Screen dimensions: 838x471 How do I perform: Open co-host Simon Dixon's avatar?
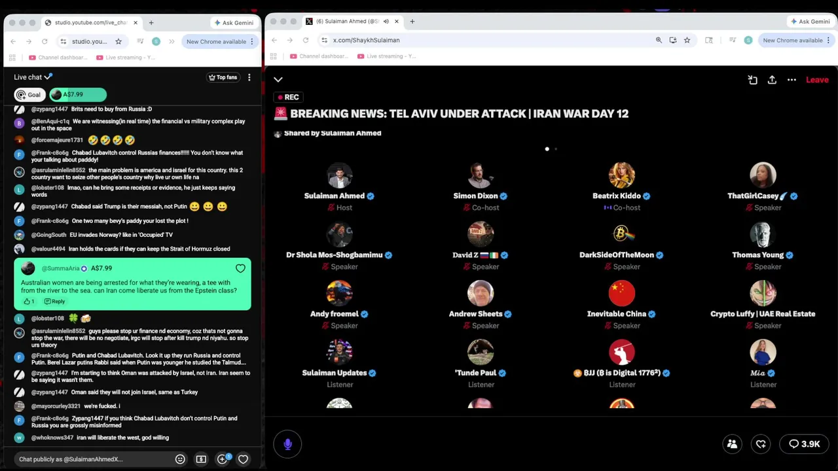[481, 175]
